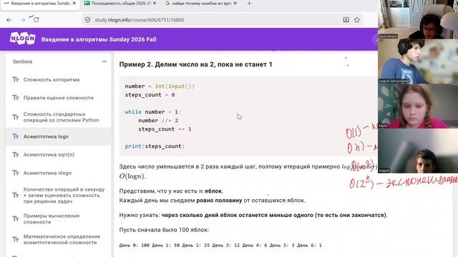
Task: Click the bookmark star icon
Action: [x=356, y=20]
